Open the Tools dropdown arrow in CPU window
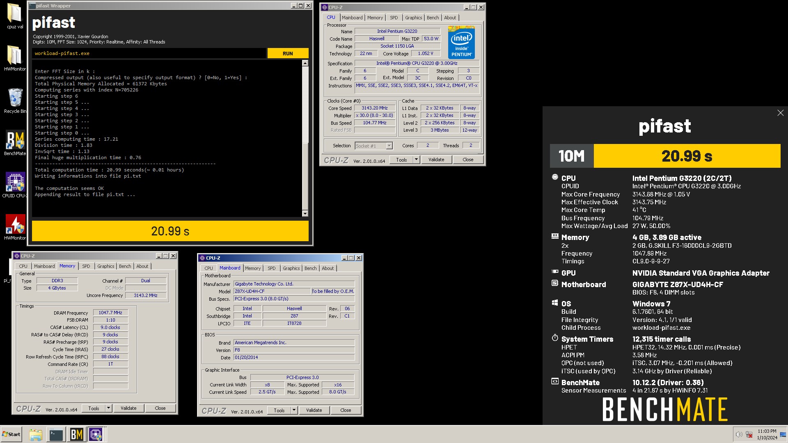Screen dimensions: 788x443 click(416, 160)
